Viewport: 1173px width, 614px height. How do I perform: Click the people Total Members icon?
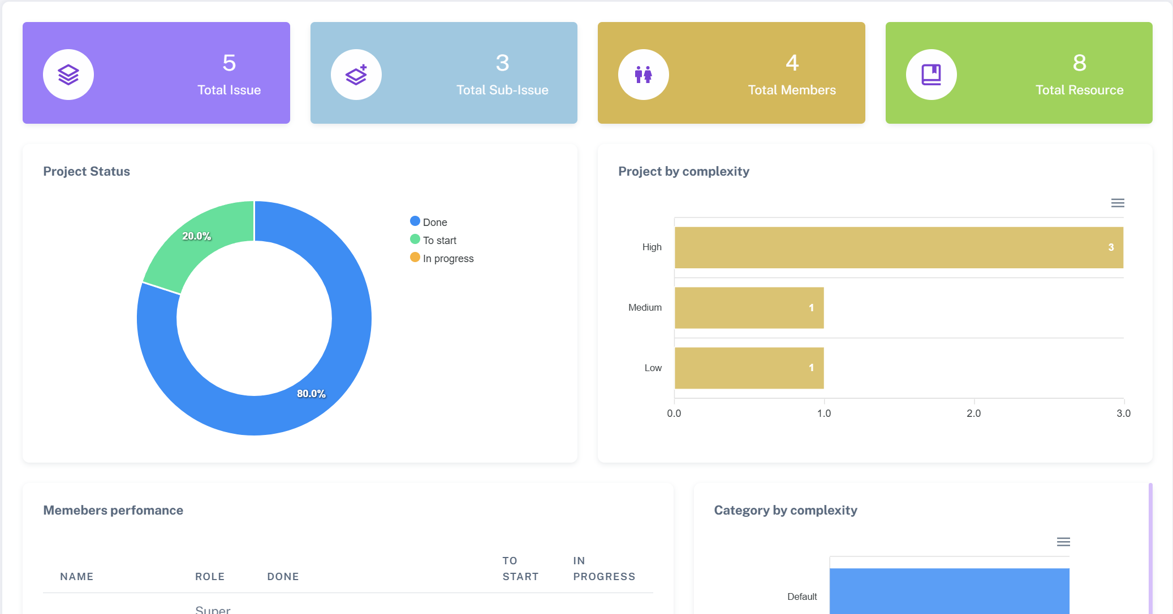[x=644, y=75]
